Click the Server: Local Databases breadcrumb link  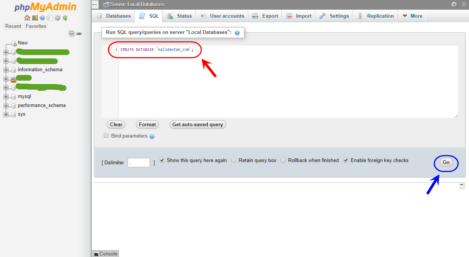tap(137, 5)
